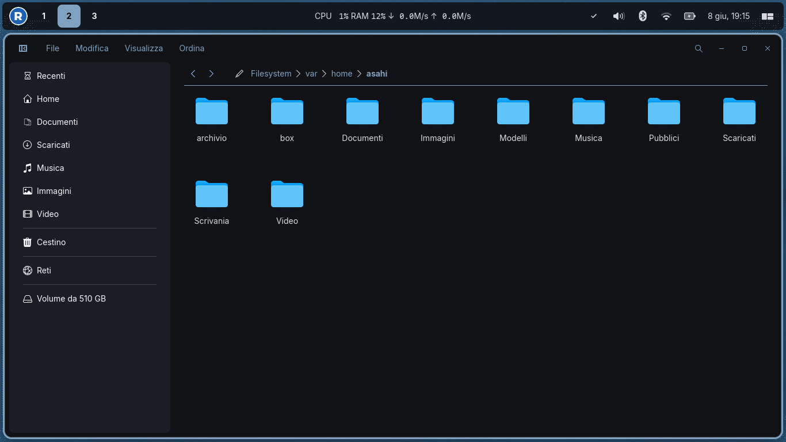Go forward with the right arrow
Screen dimensions: 786x442
[x=211, y=74]
